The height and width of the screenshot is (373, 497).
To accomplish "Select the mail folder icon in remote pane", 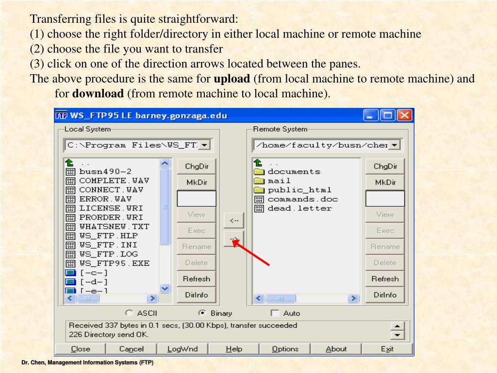I will click(259, 181).
